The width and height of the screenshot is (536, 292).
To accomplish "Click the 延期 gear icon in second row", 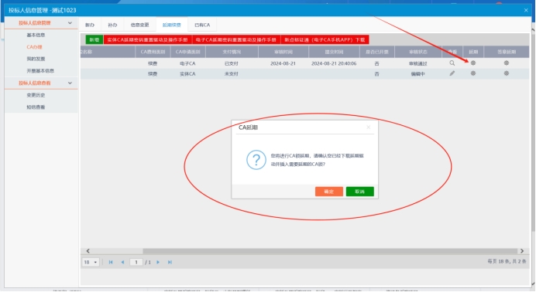I will [x=473, y=73].
